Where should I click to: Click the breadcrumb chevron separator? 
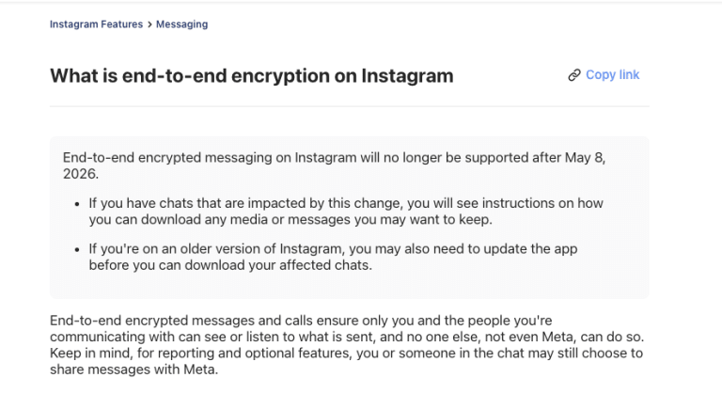pos(149,24)
